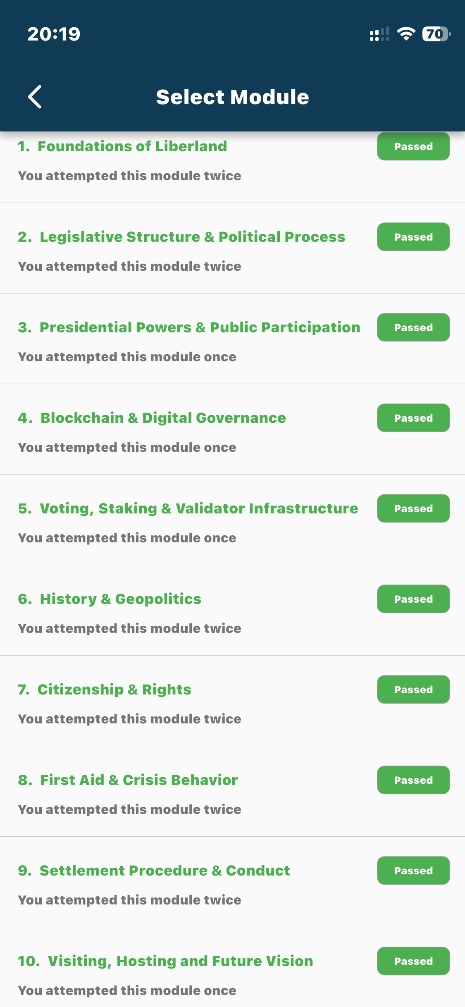
Task: Select Presidential Powers & Public Participation
Action: point(200,327)
